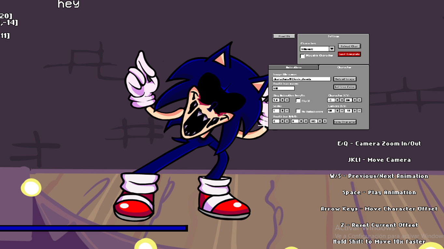This screenshot has width=444, height=249.
Task: Toggle the Flip X checkbox
Action: [x=298, y=100]
